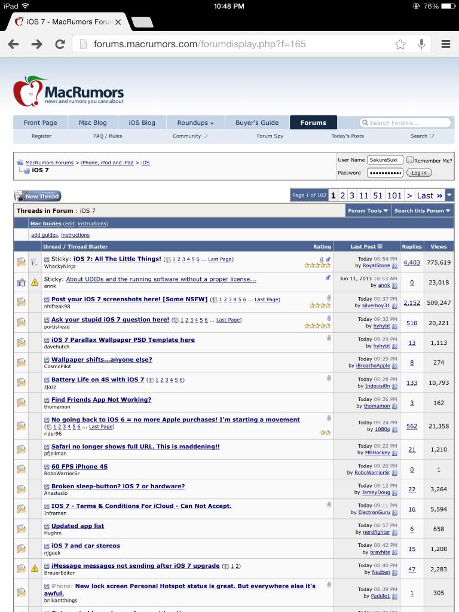The image size is (459, 612).
Task: Open the Search dropdown in navbar
Action: click(422, 136)
